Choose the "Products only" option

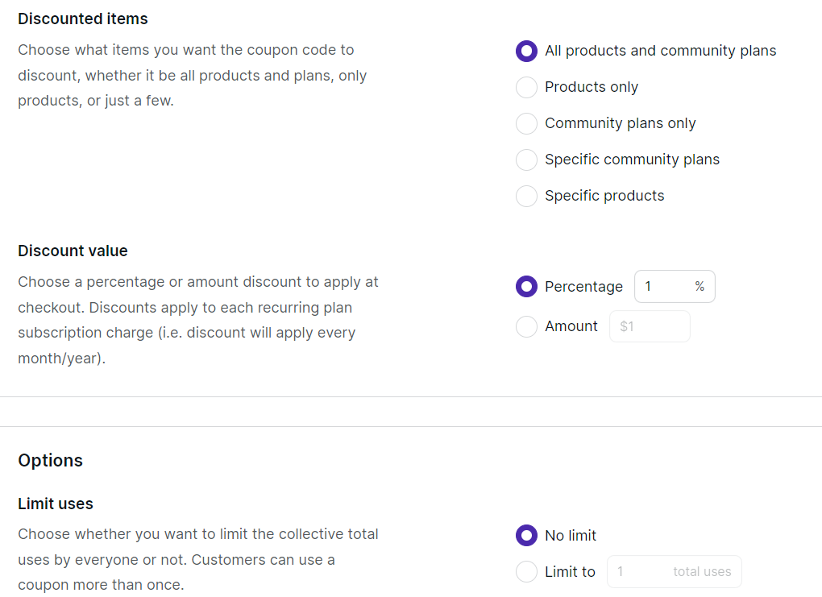(x=526, y=87)
